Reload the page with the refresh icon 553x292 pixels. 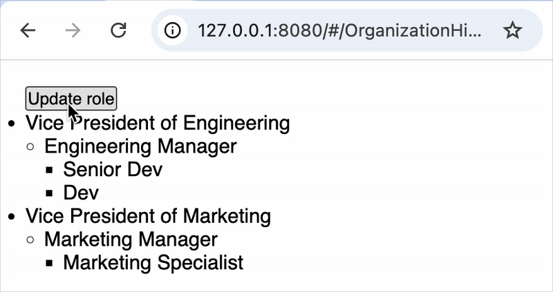point(118,30)
